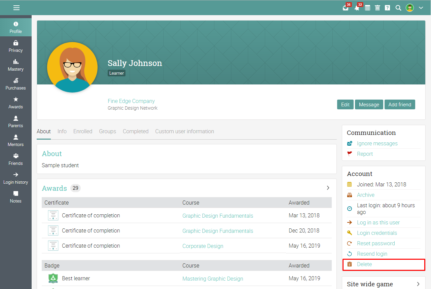Open Purchases in the sidebar

tap(16, 84)
